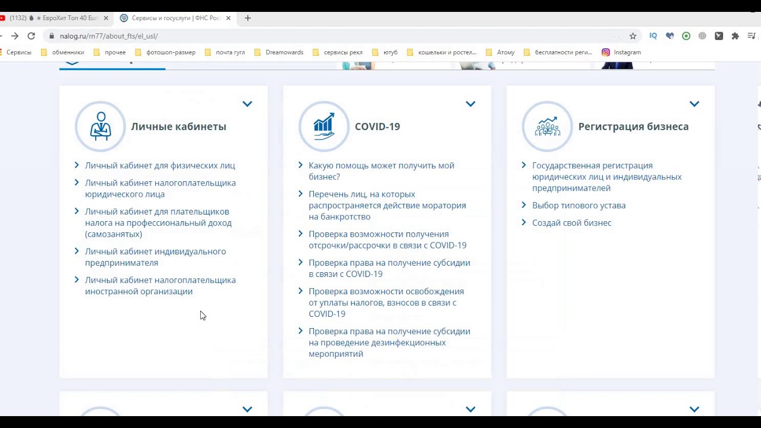Open the Extensions puzzle icon
Image resolution: width=761 pixels, height=428 pixels.
point(735,36)
